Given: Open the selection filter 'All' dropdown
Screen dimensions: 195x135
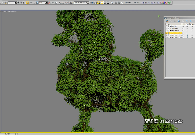Looking at the screenshot, I should [x=12, y=3].
